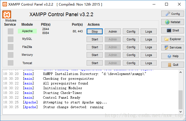
Task: Toggle the Tomcat service checkbox
Action: [11, 63]
